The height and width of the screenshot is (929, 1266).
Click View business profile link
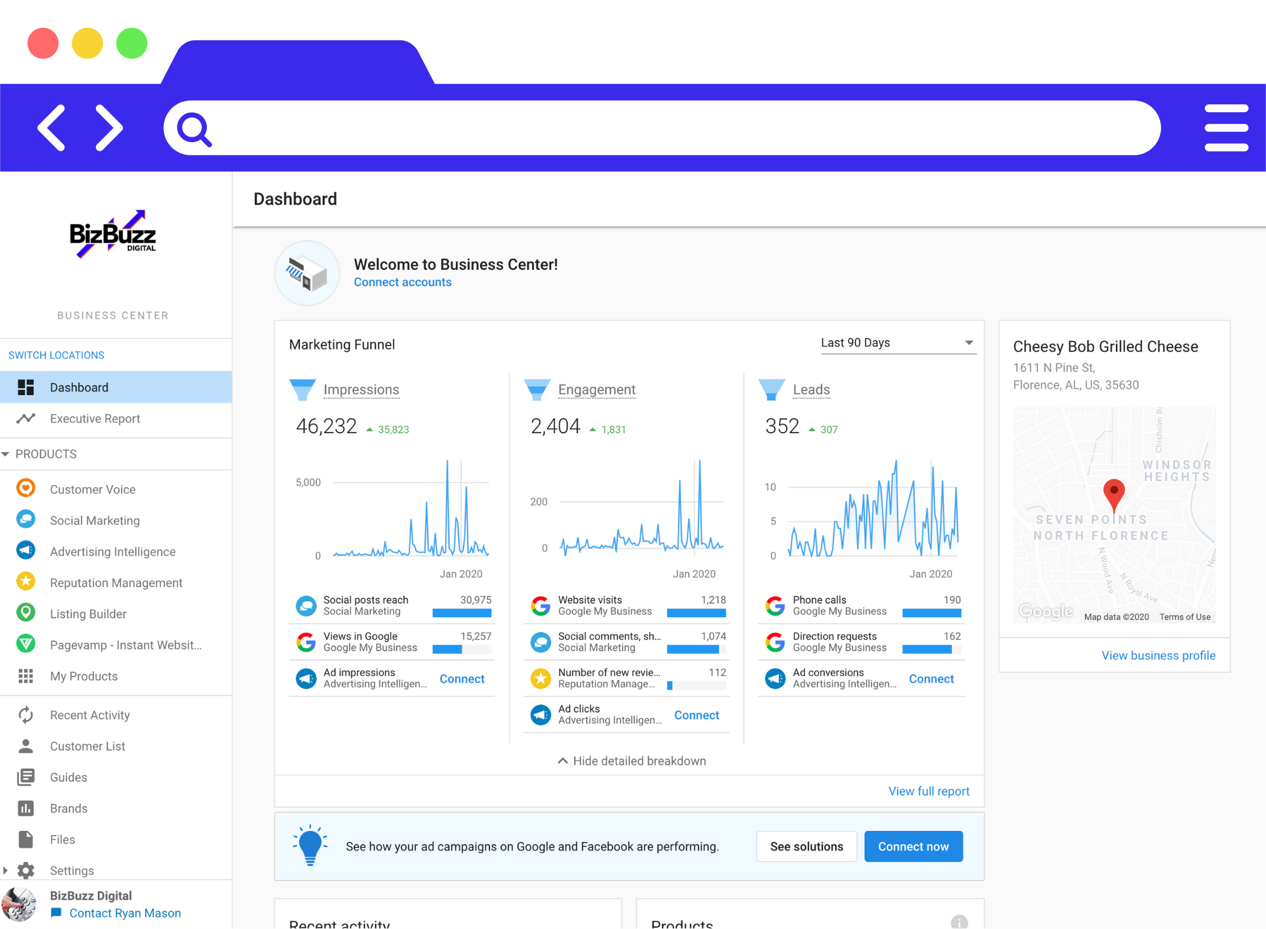[1158, 655]
